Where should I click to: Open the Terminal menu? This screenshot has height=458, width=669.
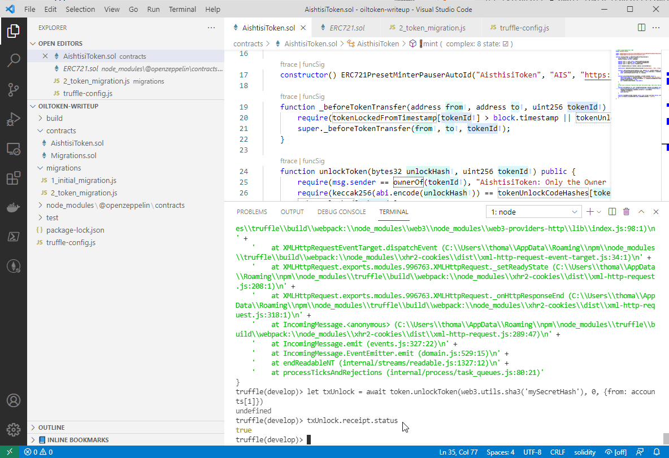click(182, 10)
